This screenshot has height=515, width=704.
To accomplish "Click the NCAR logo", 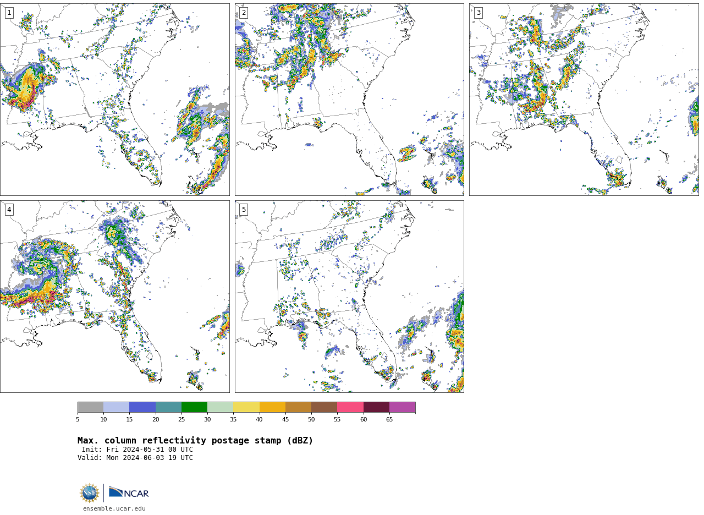I will [129, 492].
